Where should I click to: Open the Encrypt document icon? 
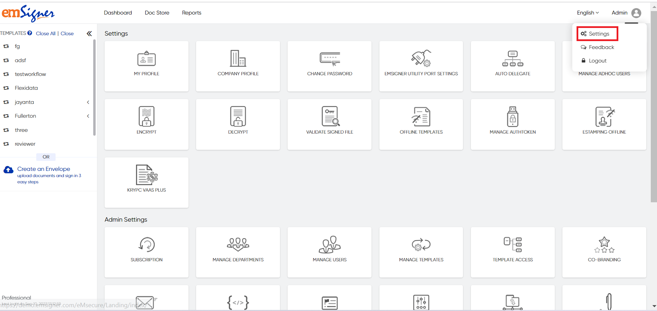point(146,116)
